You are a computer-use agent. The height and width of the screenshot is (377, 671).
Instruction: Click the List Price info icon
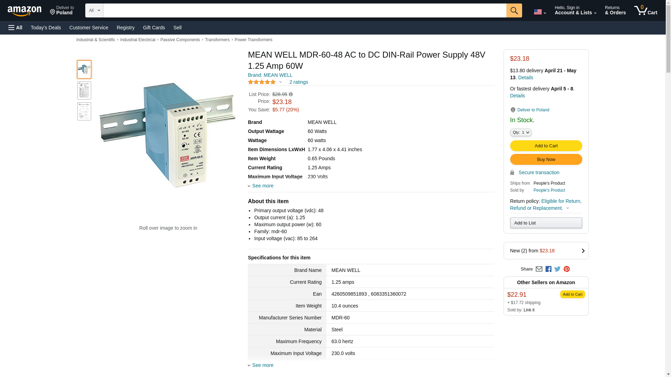click(291, 94)
